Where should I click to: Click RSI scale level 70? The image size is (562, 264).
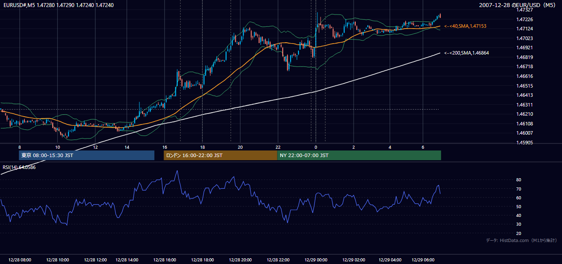tap(519, 189)
